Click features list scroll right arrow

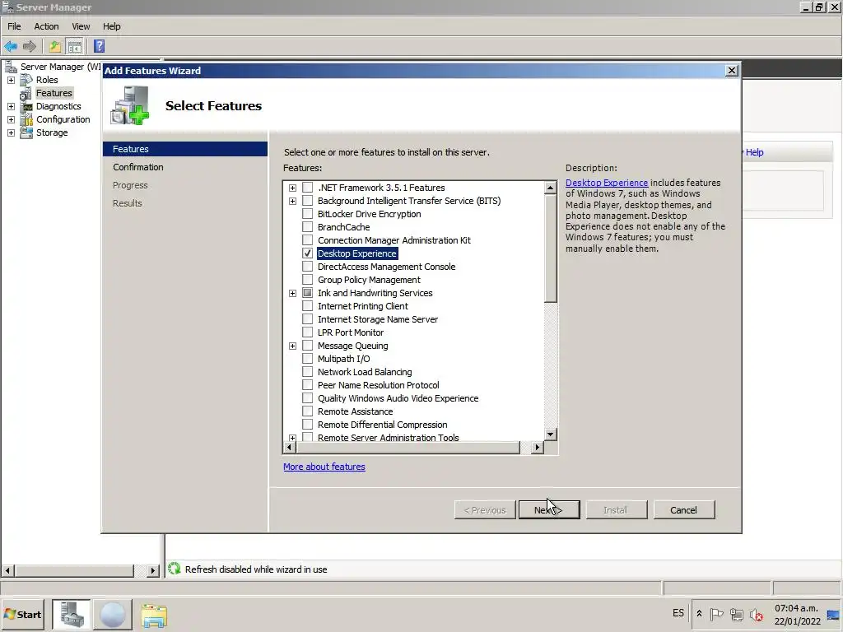tap(537, 447)
